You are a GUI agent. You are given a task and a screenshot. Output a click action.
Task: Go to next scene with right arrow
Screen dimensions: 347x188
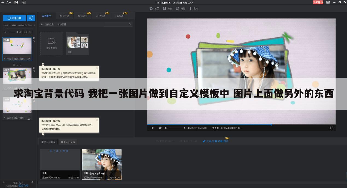[x=32, y=182]
